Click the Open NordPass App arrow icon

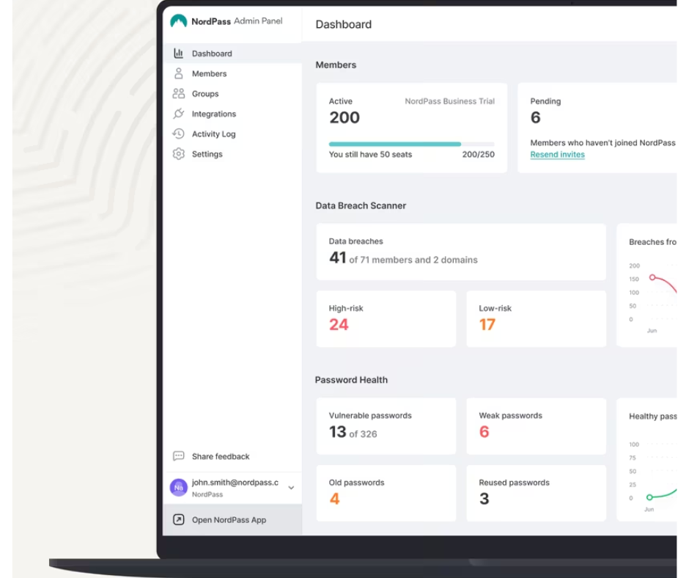(x=178, y=520)
